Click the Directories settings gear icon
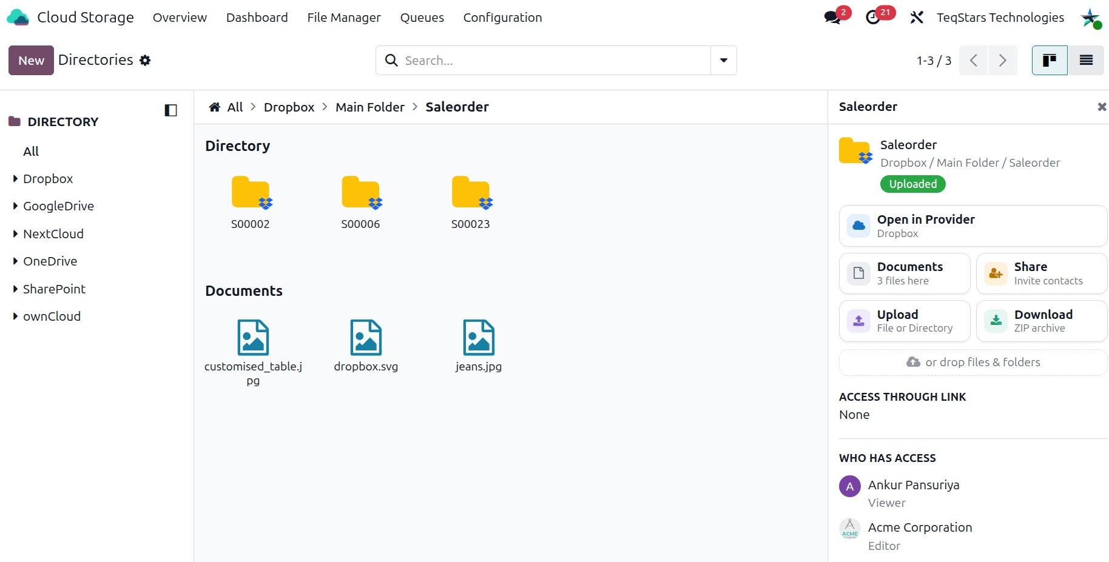 pos(145,60)
